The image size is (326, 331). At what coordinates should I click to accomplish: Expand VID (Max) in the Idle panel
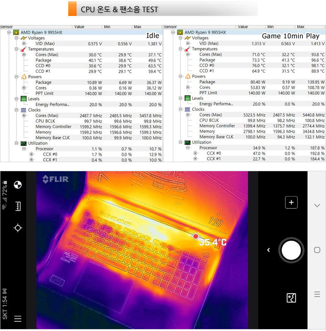tap(24, 44)
